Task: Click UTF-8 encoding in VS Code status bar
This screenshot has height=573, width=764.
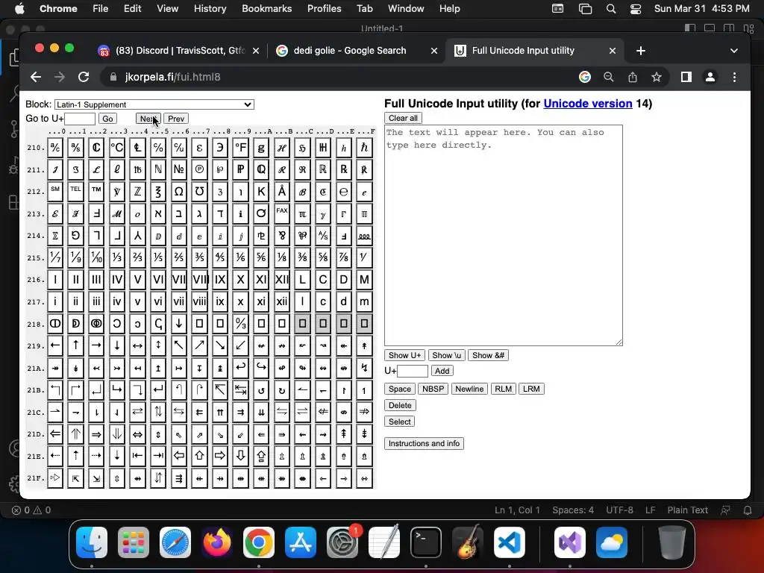Action: tap(619, 510)
